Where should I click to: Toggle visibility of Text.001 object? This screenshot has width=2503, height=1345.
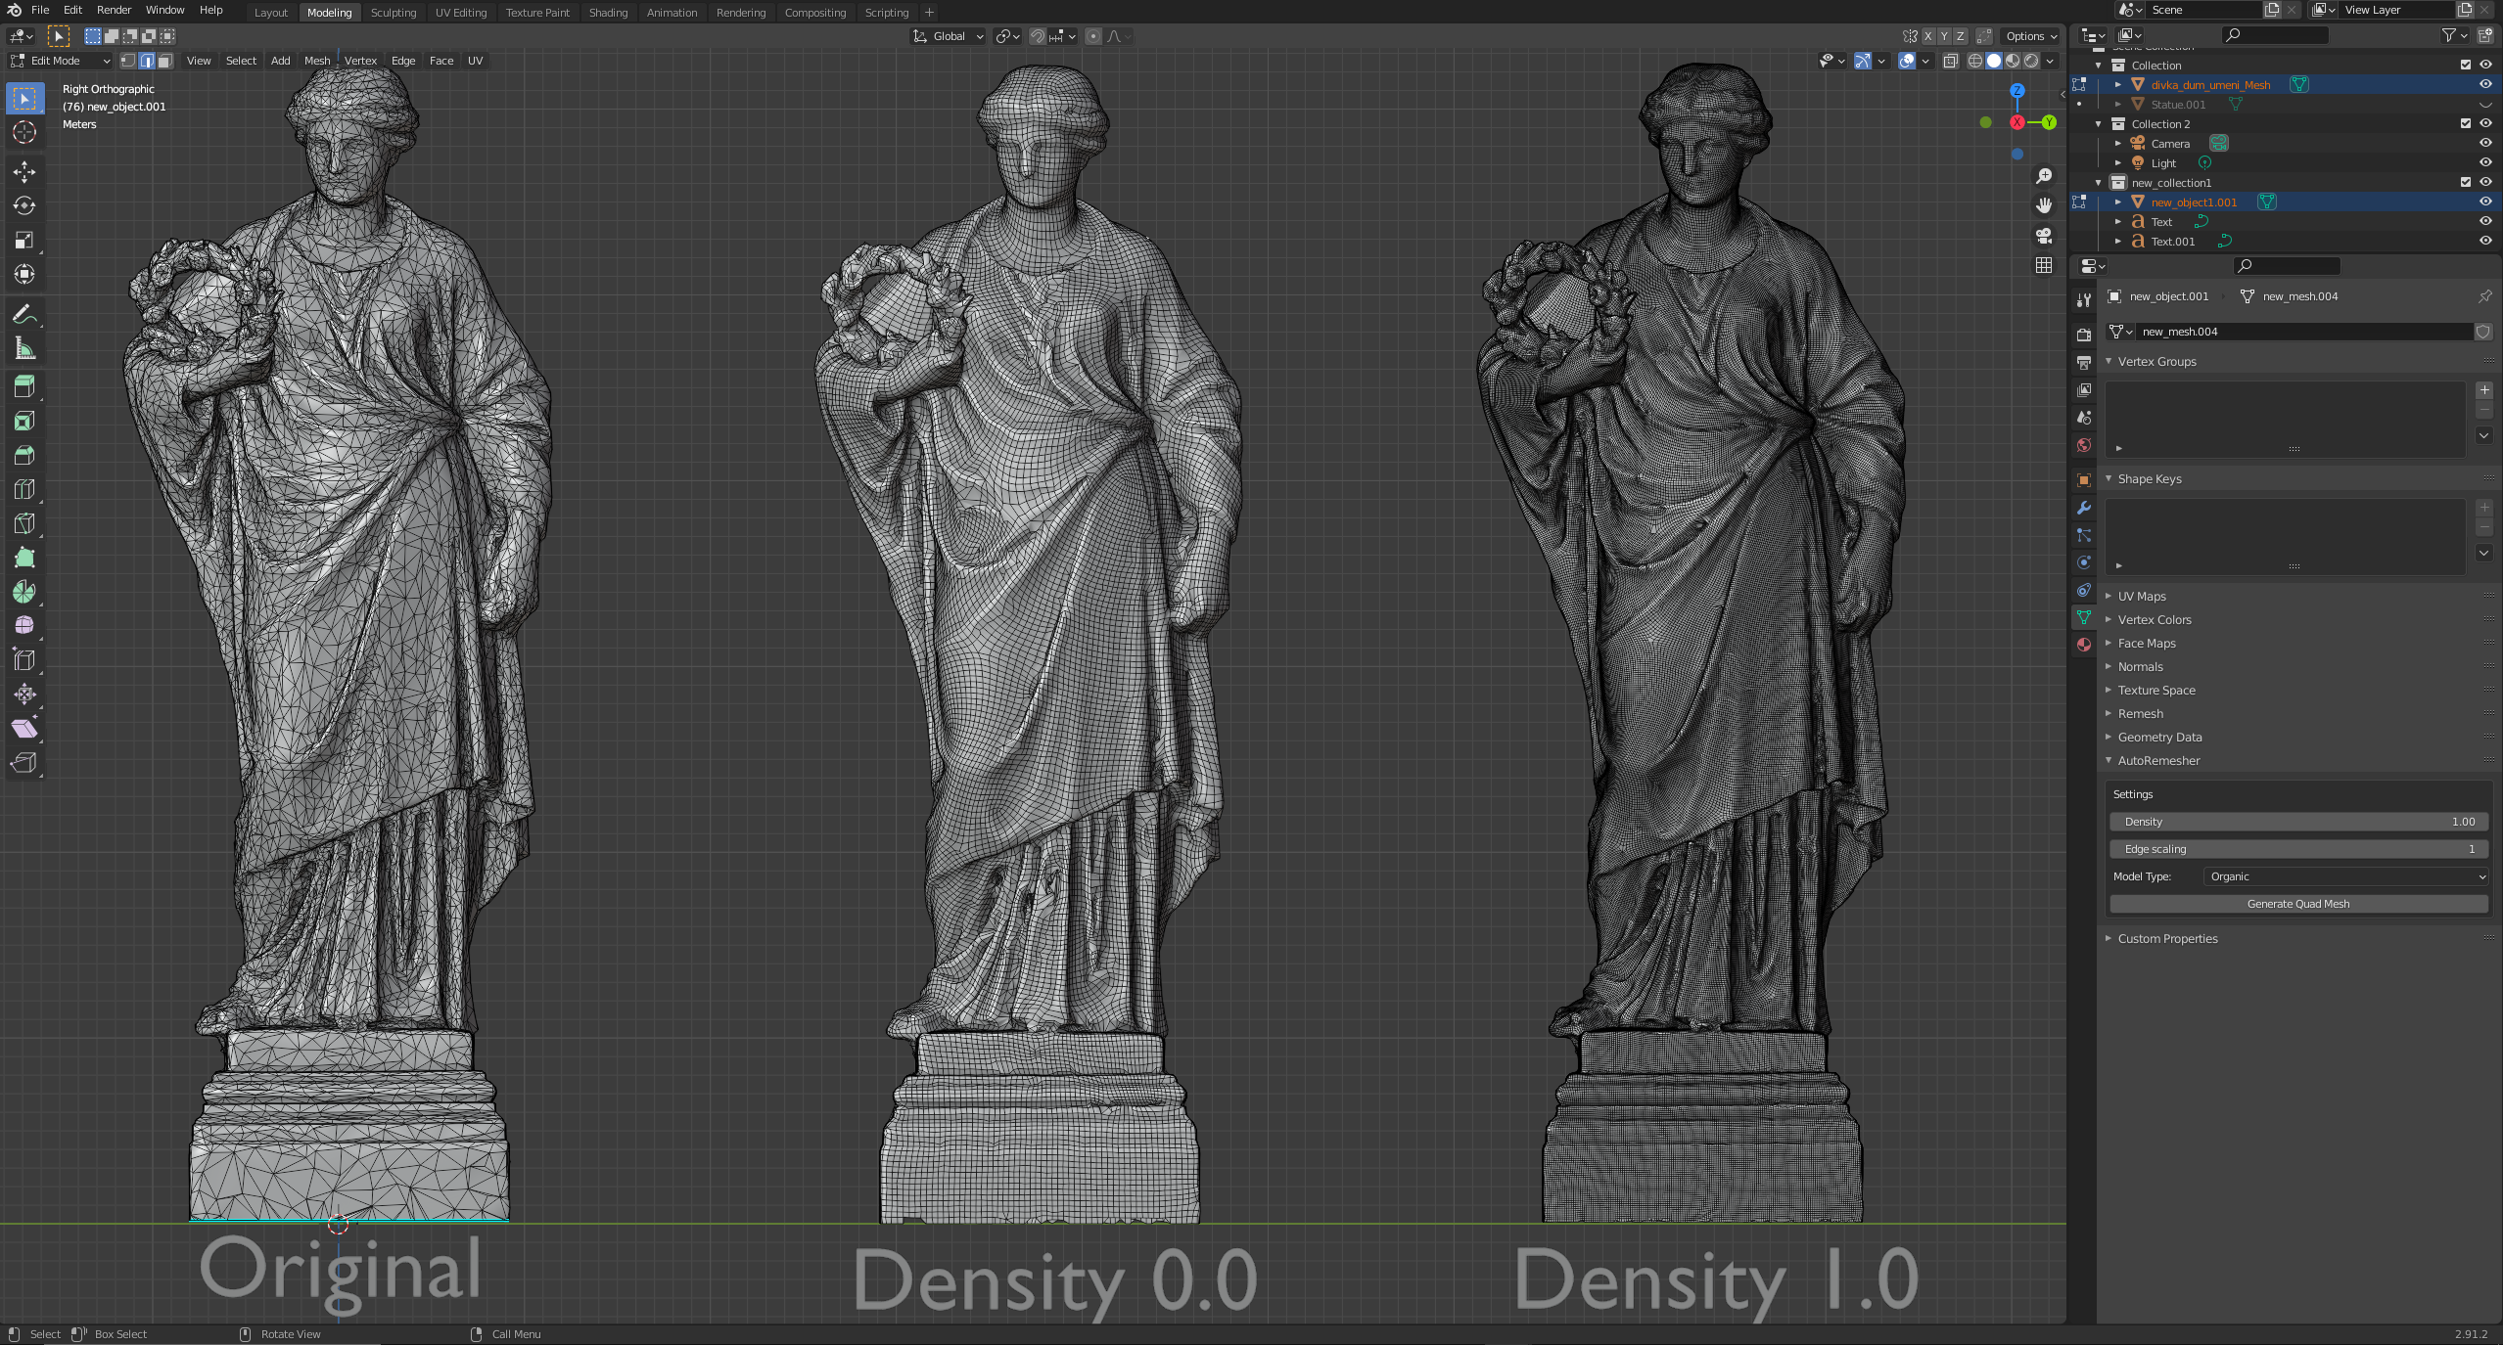tap(2484, 242)
